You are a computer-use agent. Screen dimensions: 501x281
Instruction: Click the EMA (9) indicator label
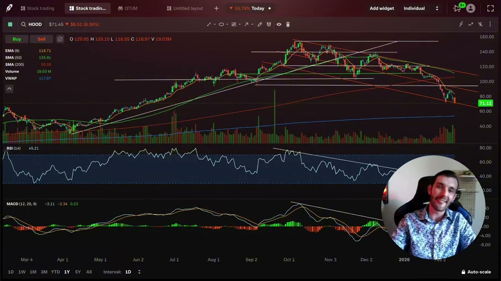coord(12,51)
